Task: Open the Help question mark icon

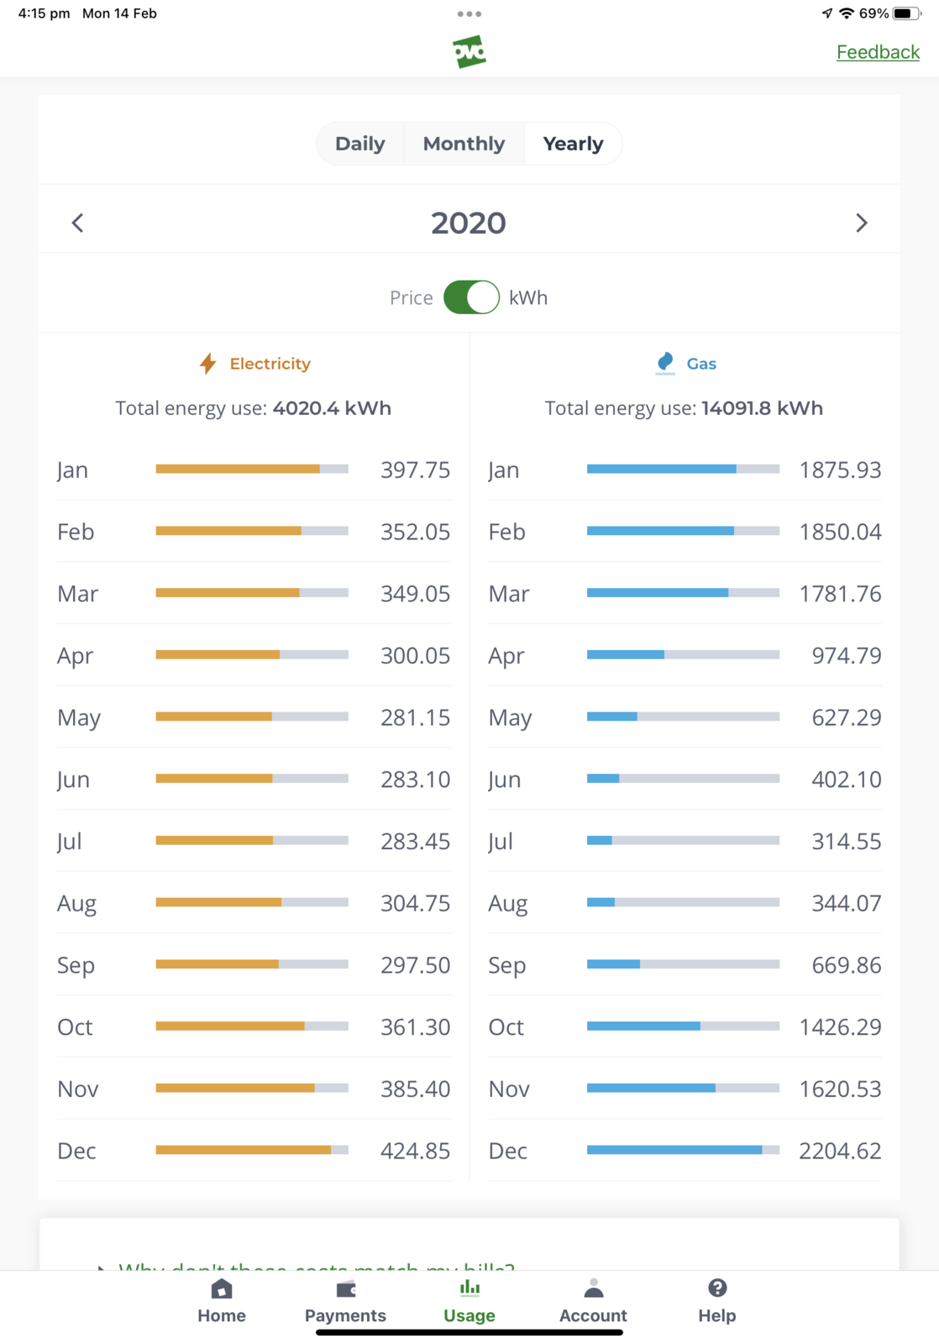Action: tap(717, 1289)
